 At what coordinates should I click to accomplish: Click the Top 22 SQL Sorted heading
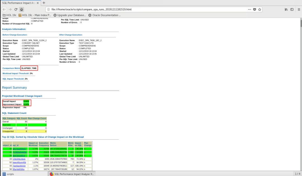point(43,137)
